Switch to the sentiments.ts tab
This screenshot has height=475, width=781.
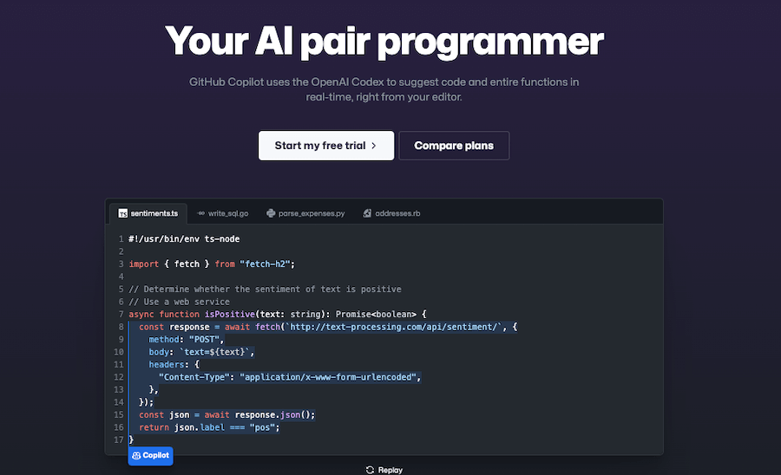click(148, 213)
